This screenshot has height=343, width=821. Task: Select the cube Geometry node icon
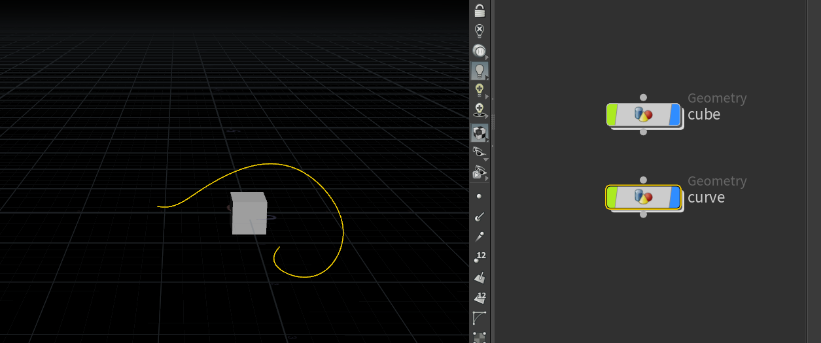click(x=644, y=114)
